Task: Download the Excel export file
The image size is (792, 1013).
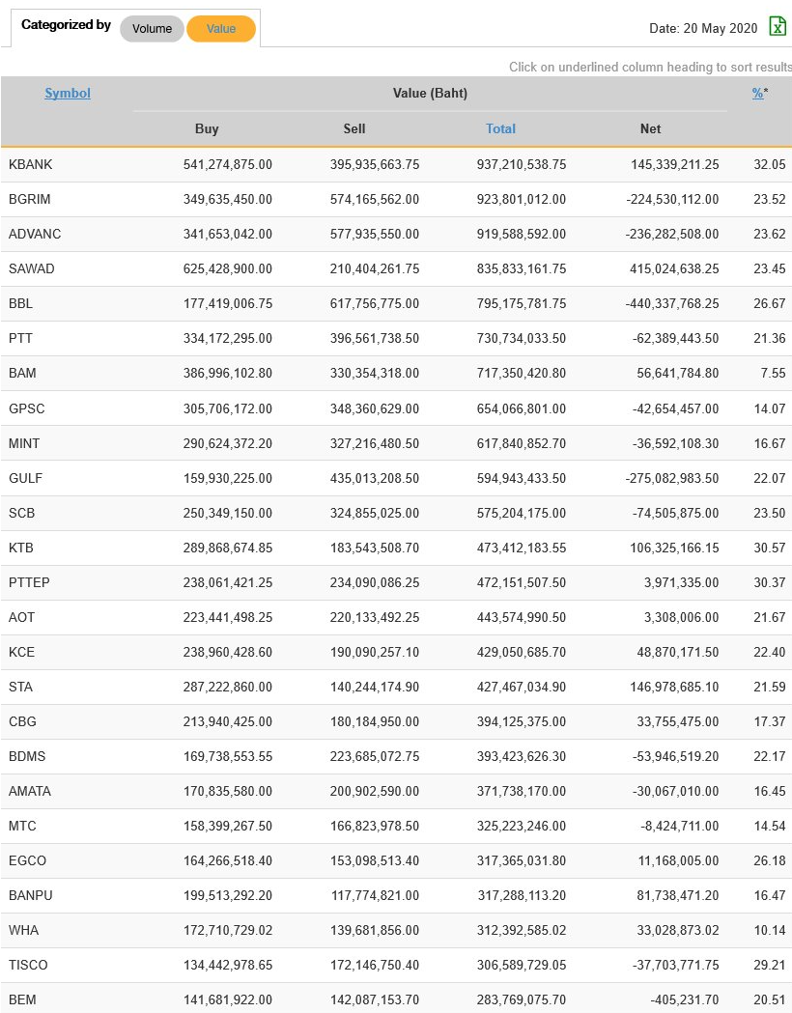Action: [778, 27]
